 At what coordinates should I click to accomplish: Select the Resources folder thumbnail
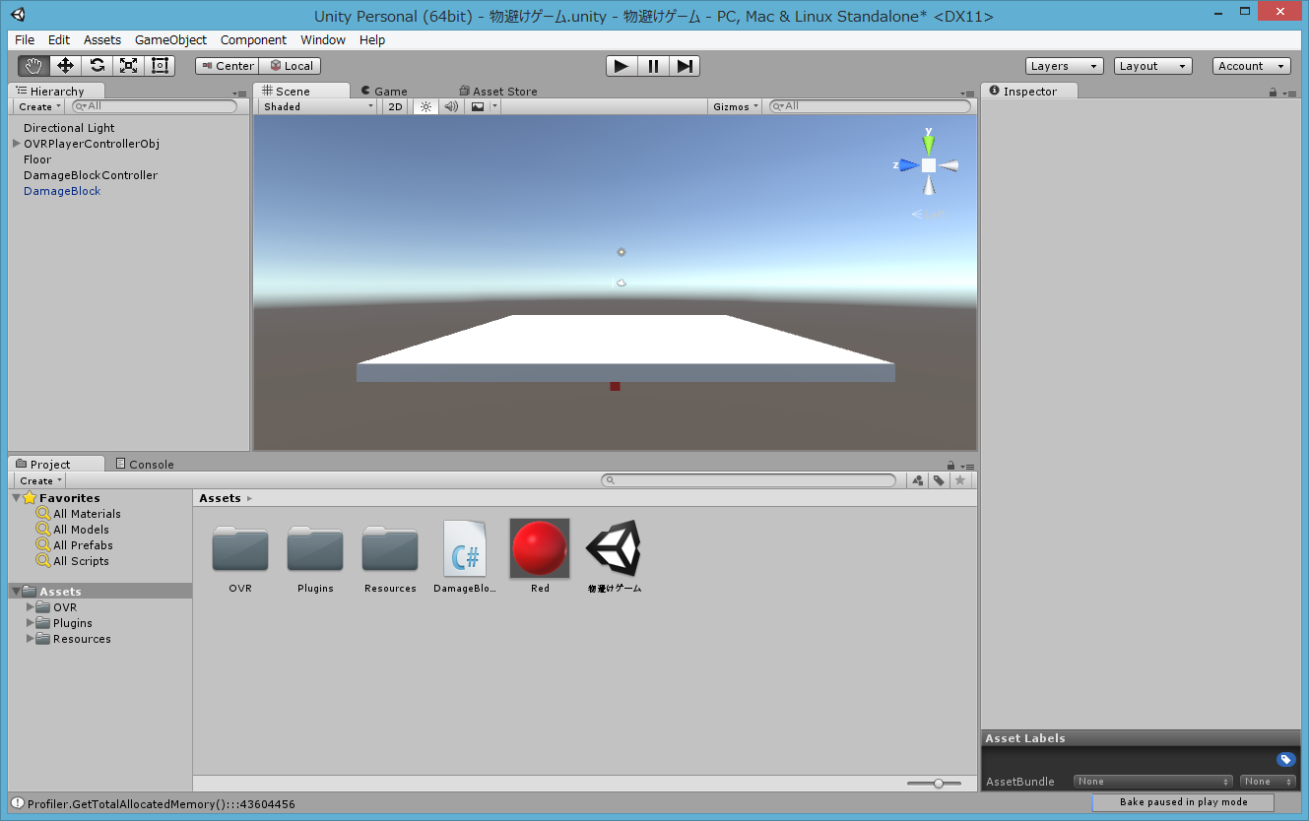pos(390,548)
